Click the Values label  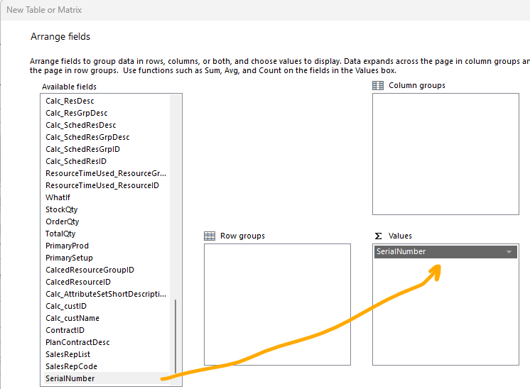pos(400,236)
